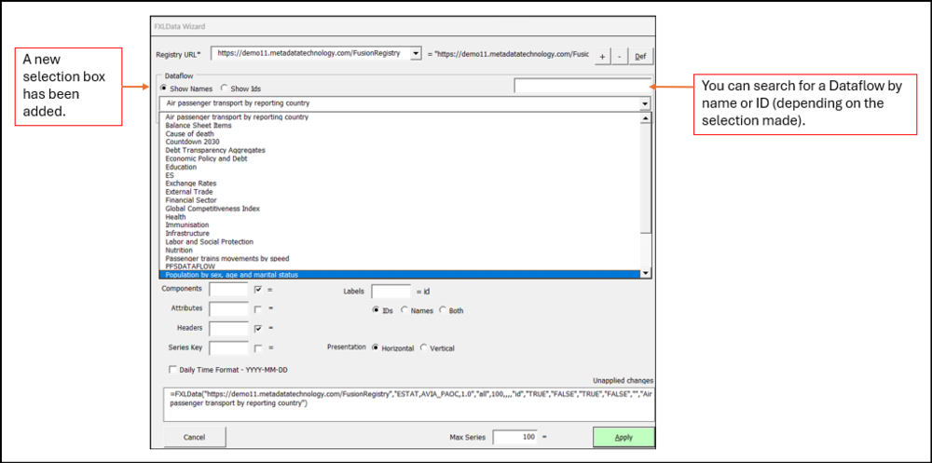Enable the Attributes checkbox
Viewport: 932px width, 463px height.
pyautogui.click(x=258, y=308)
